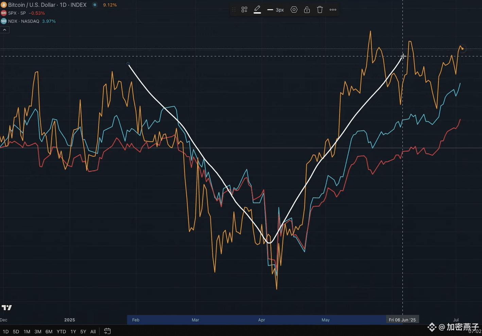Image resolution: width=482 pixels, height=336 pixels.
Task: Set the range to 5D
Action: [16, 332]
